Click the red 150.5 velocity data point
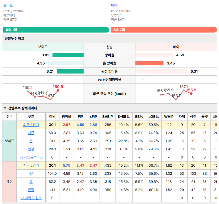 pos(58,90)
